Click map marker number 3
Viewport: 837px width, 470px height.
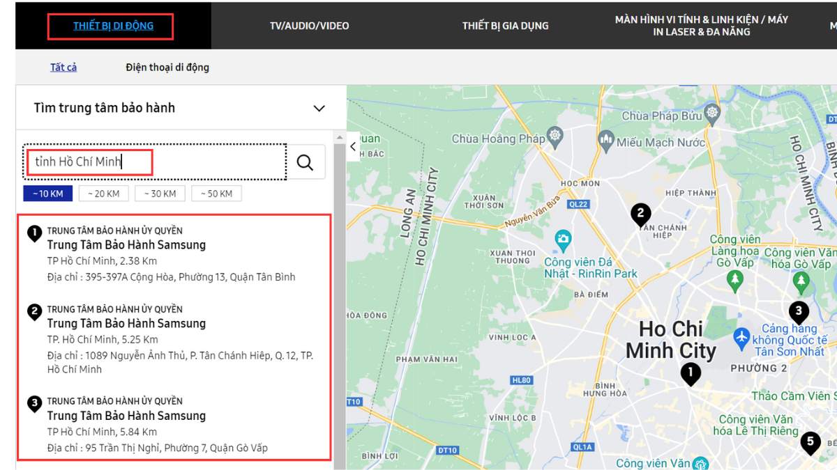coord(799,312)
